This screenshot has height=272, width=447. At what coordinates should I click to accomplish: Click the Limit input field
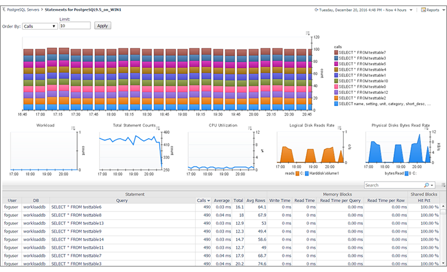point(75,26)
